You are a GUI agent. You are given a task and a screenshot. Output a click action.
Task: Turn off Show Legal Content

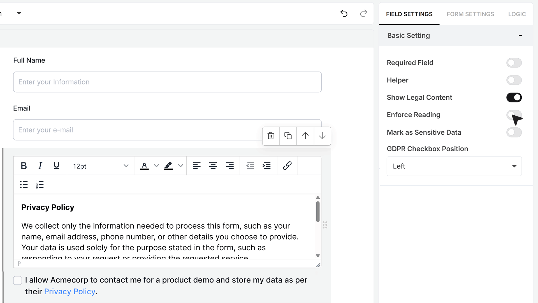point(514,98)
